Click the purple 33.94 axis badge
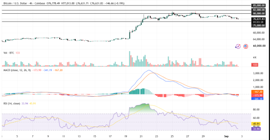Image resolution: width=270 pixels, height=140 pixels. [x=256, y=129]
